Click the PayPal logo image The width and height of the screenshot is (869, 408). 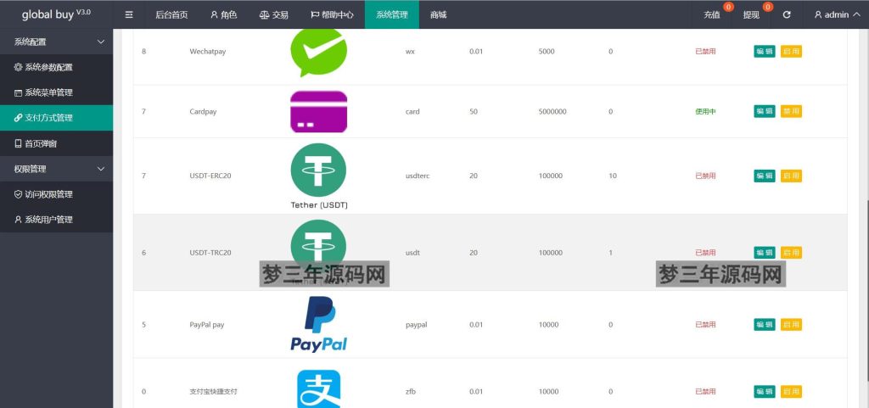click(x=319, y=324)
